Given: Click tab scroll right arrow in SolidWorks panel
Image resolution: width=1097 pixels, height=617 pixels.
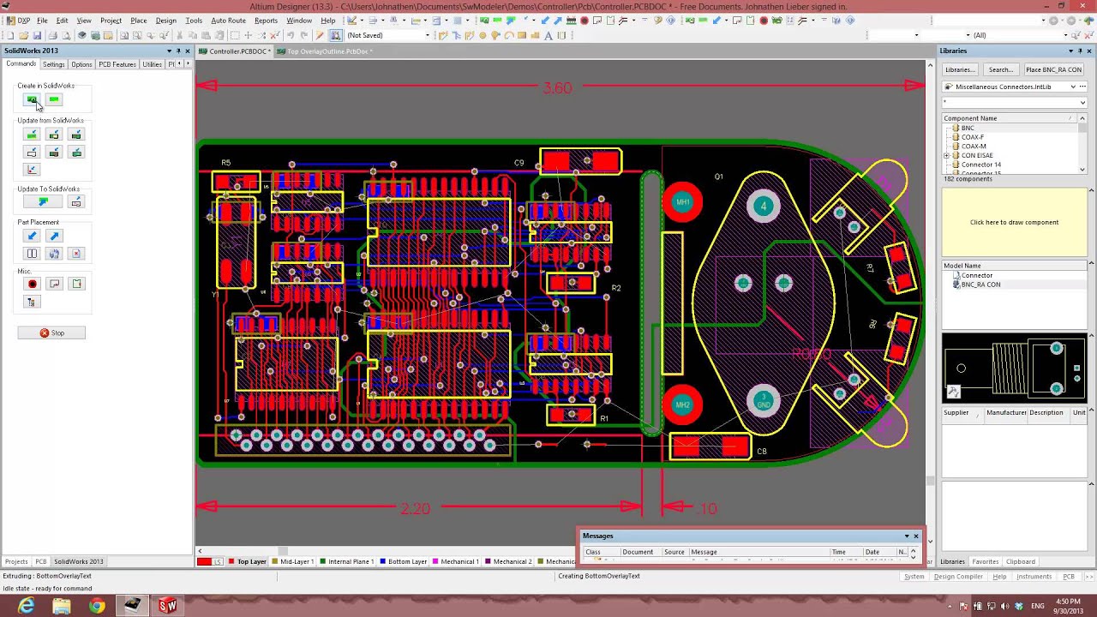Looking at the screenshot, I should pyautogui.click(x=188, y=64).
